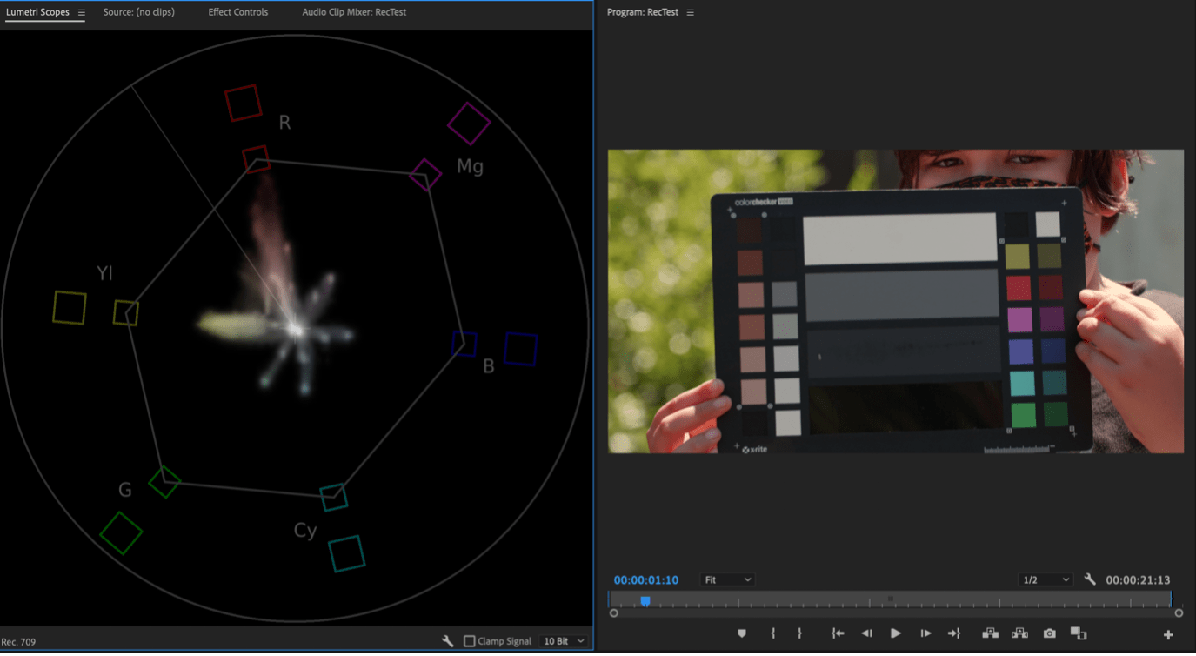Image resolution: width=1196 pixels, height=656 pixels.
Task: Open the Program: RecTest panel menu
Action: pos(690,12)
